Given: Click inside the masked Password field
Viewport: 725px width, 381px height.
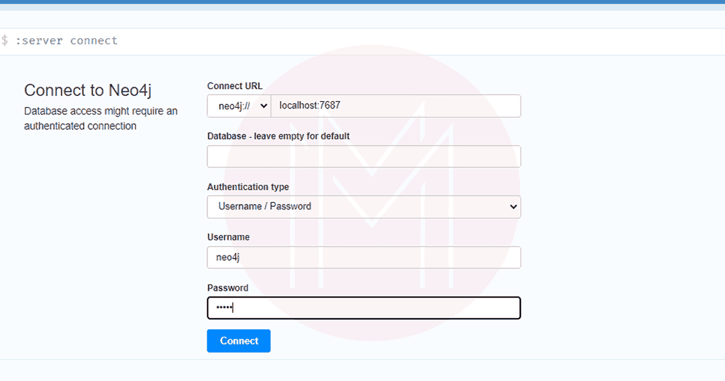Looking at the screenshot, I should (363, 308).
